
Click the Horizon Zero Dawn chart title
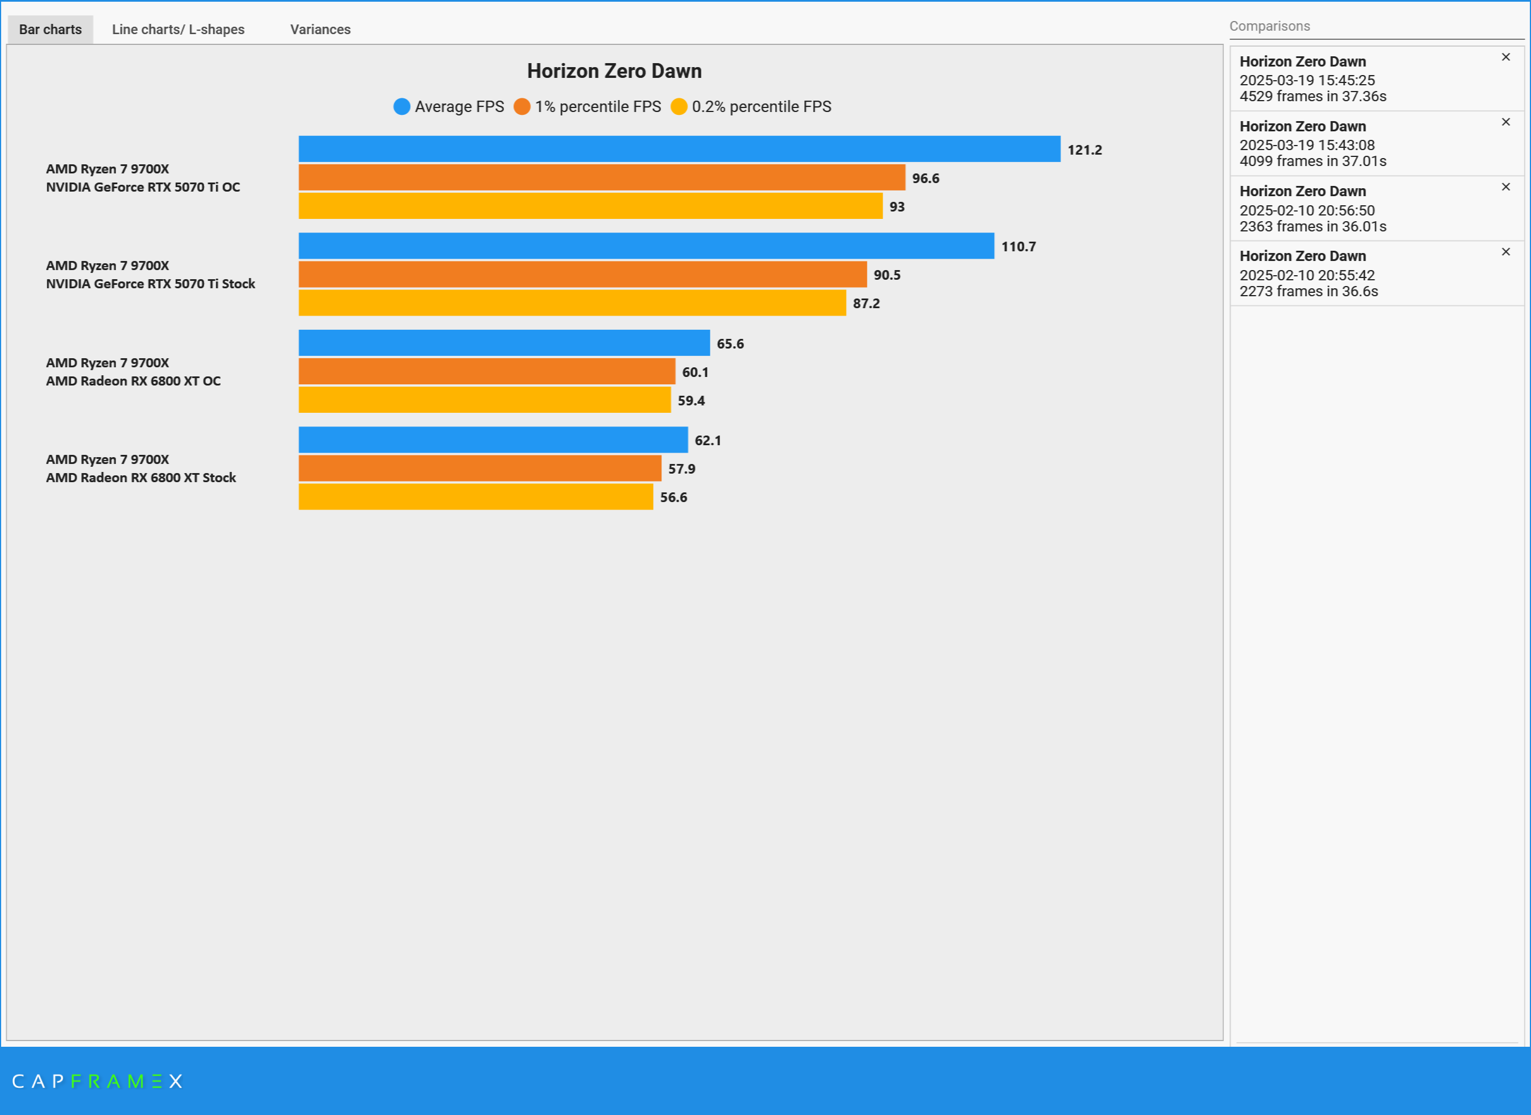tap(614, 71)
